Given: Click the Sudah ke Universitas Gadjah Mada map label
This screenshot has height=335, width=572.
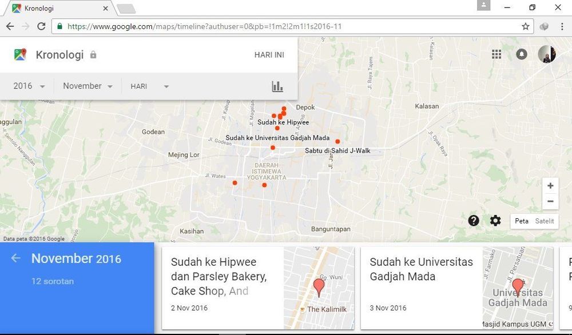Looking at the screenshot, I should (x=277, y=138).
